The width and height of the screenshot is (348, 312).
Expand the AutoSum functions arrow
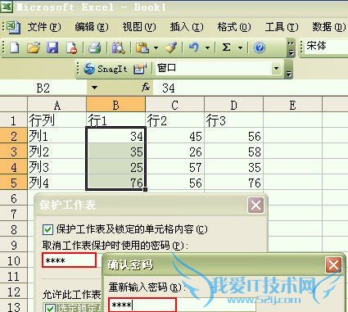click(x=240, y=48)
